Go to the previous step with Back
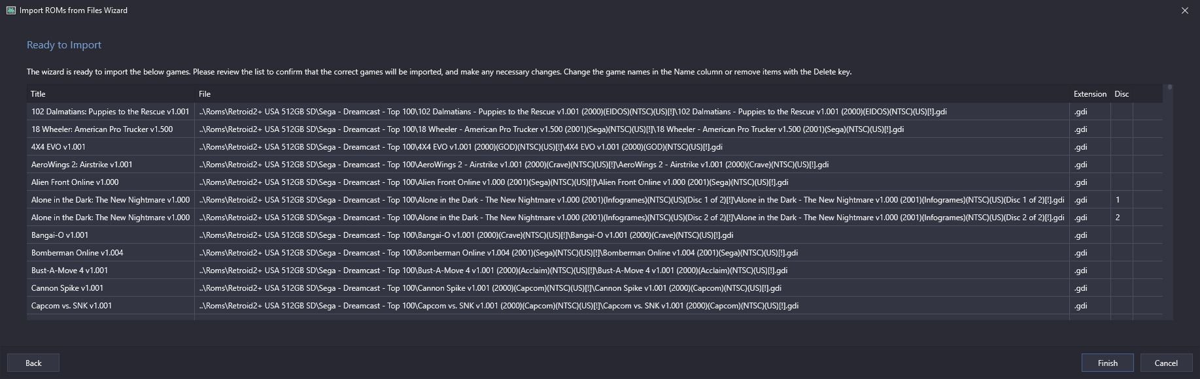This screenshot has width=1200, height=379. point(33,363)
